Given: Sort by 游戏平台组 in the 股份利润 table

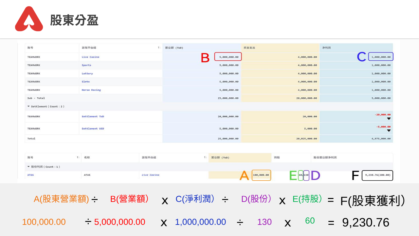Looking at the screenshot, I should click(x=205, y=158).
